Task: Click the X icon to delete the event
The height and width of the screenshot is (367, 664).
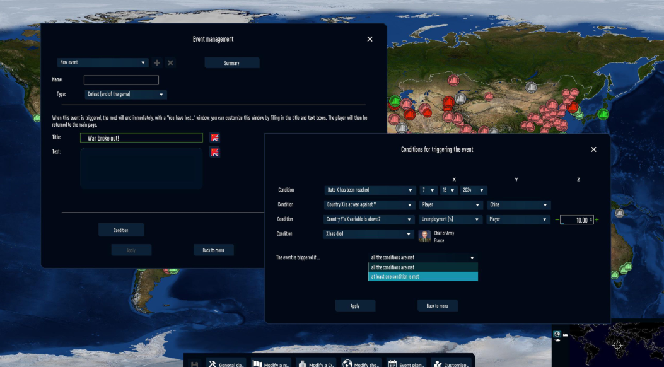Action: click(170, 62)
